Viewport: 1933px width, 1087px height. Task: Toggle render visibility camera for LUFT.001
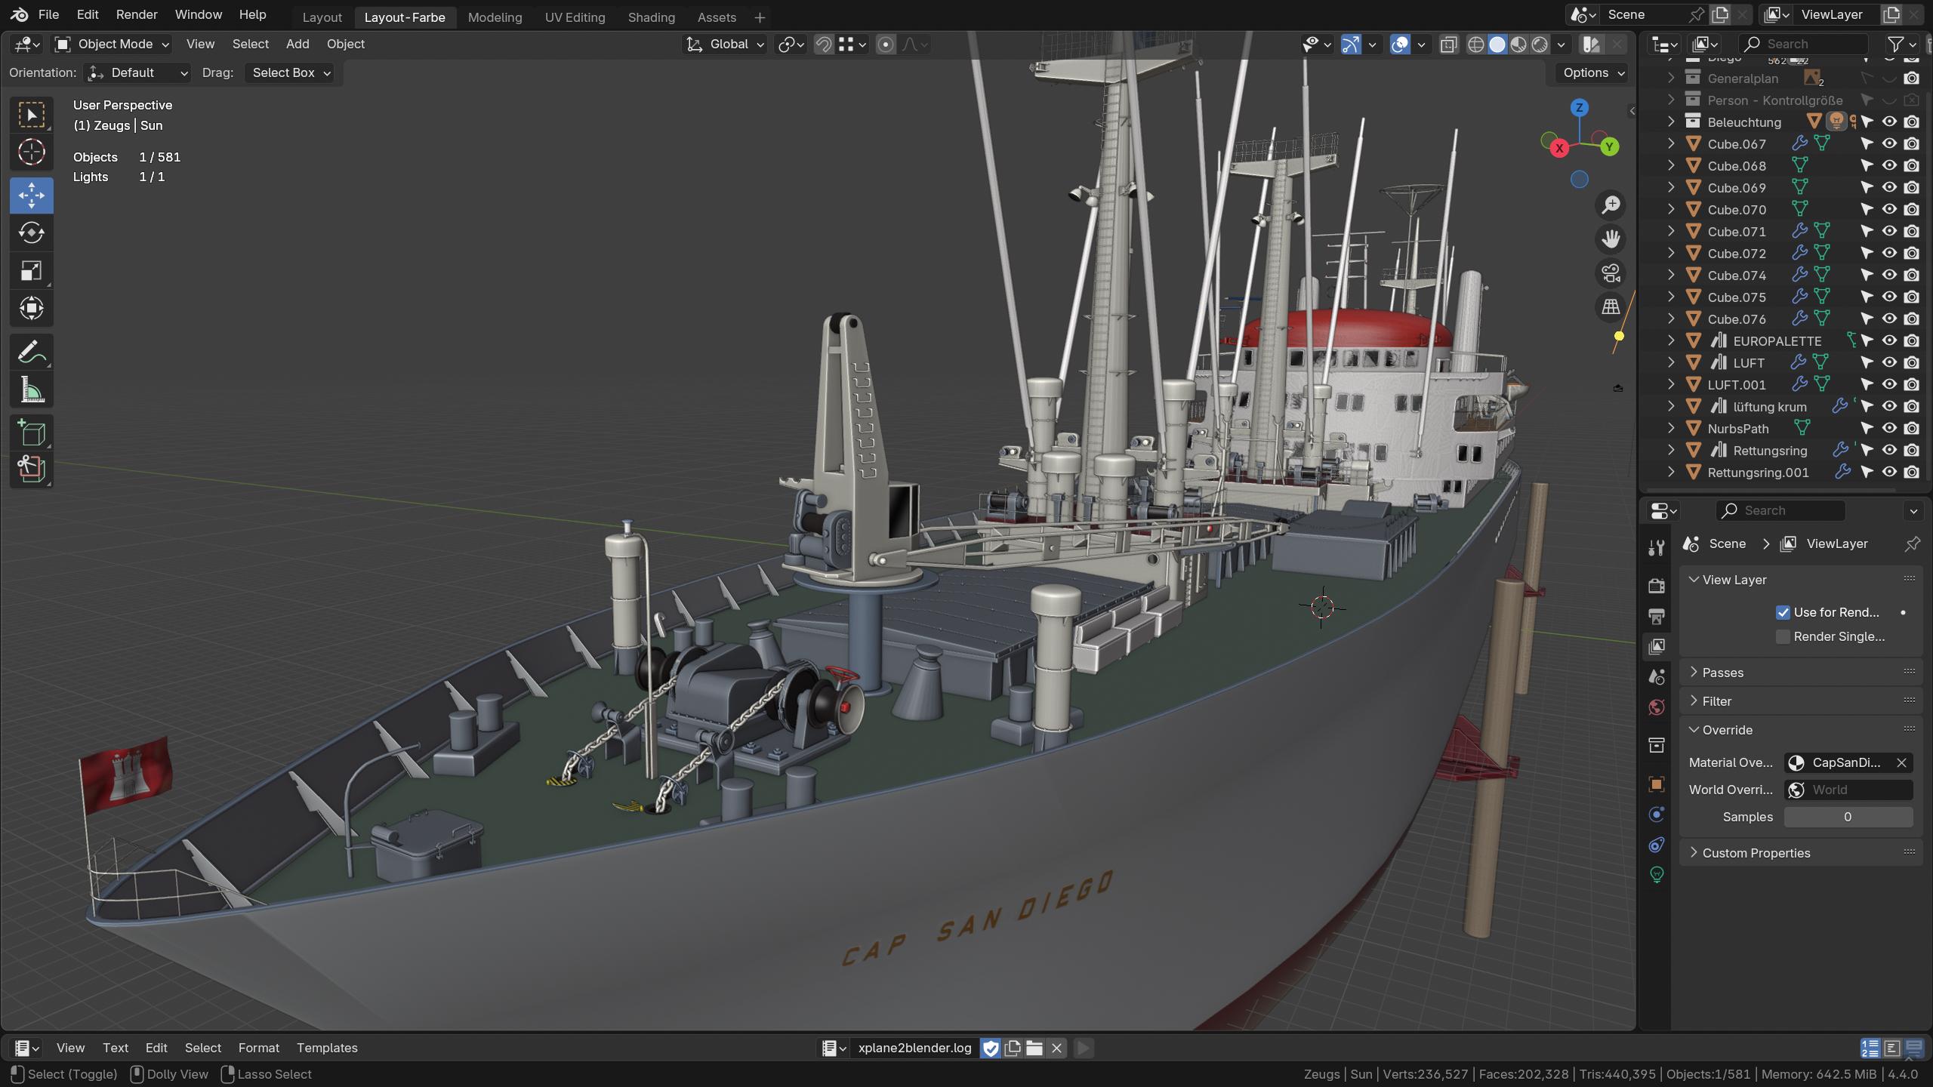coord(1912,384)
